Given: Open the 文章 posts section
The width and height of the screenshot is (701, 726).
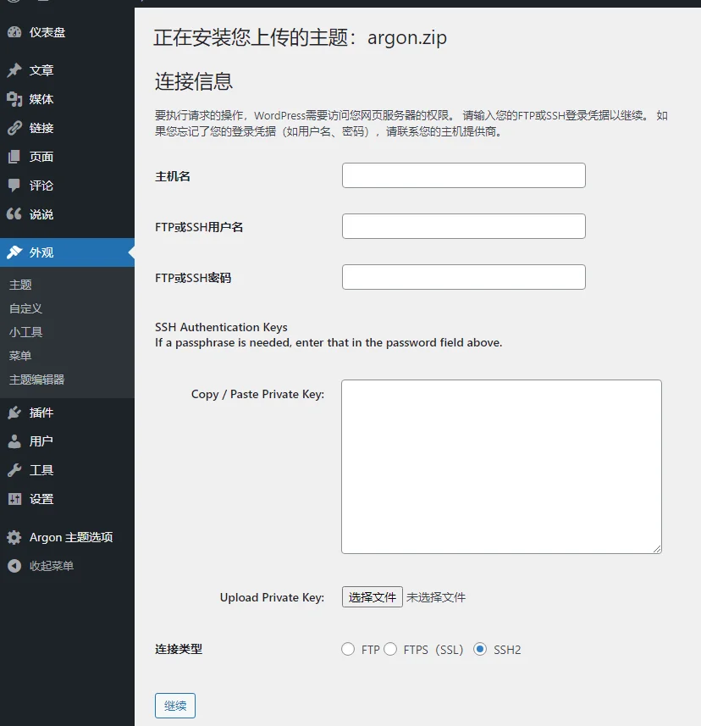Looking at the screenshot, I should point(42,70).
